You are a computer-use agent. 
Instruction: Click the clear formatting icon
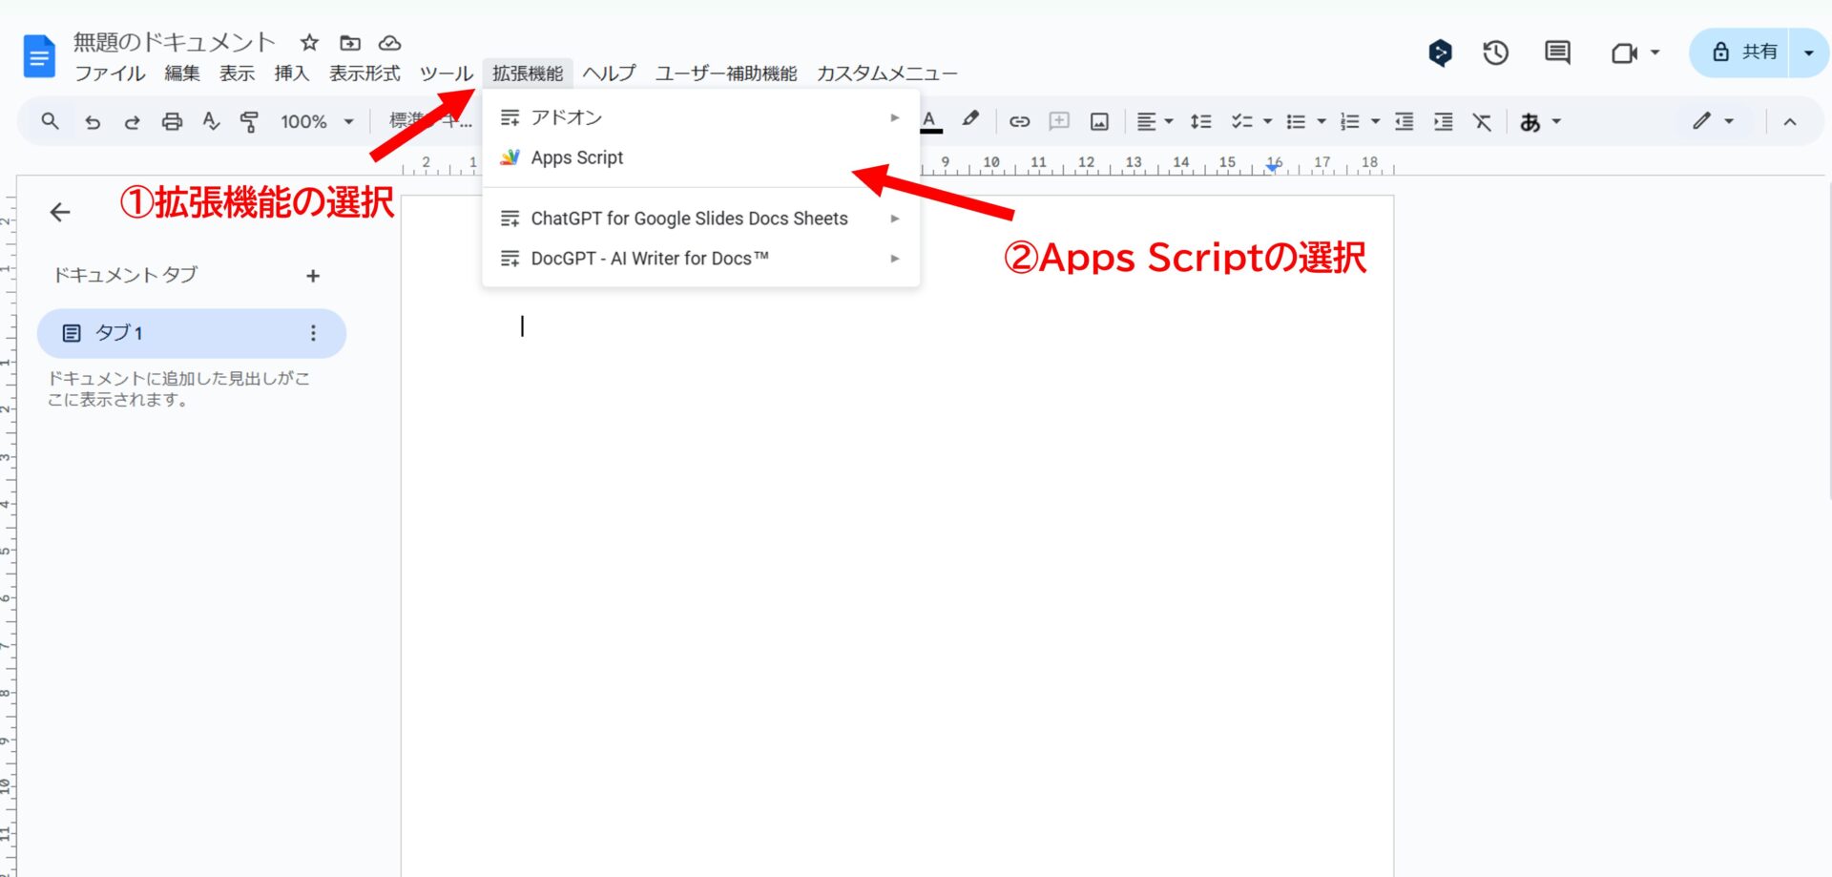click(x=1481, y=121)
